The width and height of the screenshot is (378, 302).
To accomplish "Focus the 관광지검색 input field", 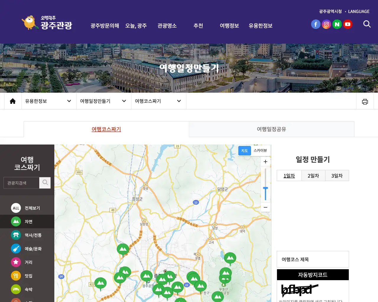I will coord(22,183).
